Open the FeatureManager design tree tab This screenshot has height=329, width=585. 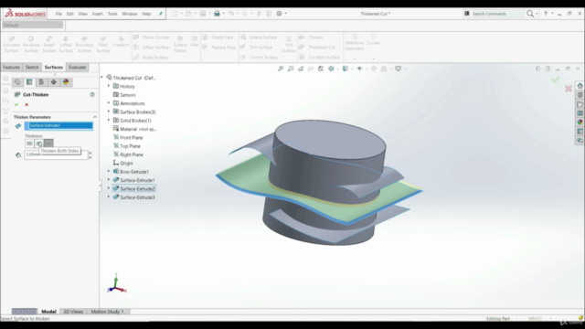(x=17, y=82)
